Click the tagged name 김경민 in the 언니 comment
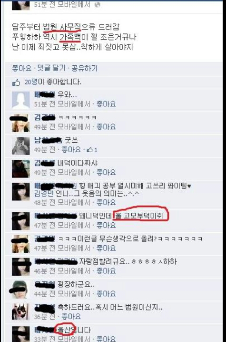Image resolution: width=226 pixels, height=342 pixels. coord(44,194)
